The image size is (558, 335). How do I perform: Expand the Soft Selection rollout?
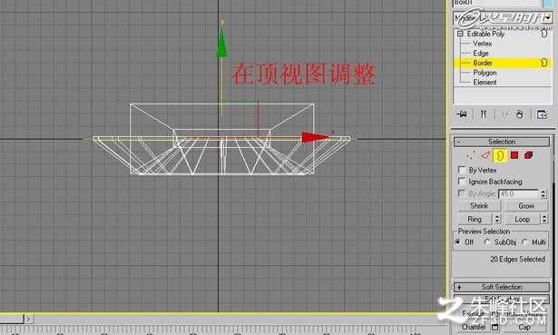pos(502,287)
